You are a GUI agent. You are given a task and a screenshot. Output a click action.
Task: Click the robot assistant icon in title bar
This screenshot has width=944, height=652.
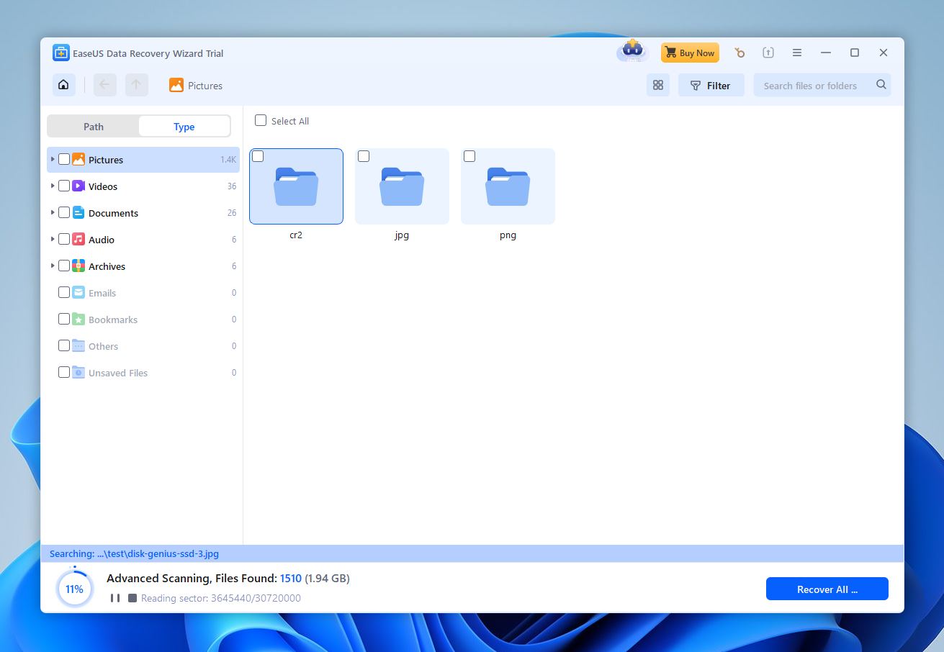click(x=632, y=52)
